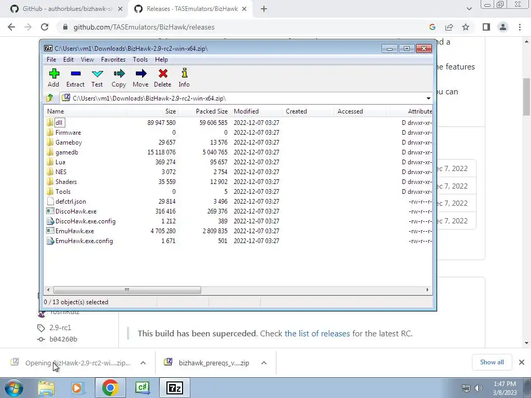Click b04260b commit hash link
The width and height of the screenshot is (531, 398).
pos(63,339)
